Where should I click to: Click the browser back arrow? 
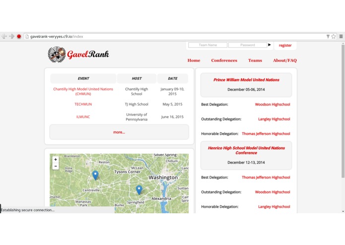pyautogui.click(x=4, y=37)
